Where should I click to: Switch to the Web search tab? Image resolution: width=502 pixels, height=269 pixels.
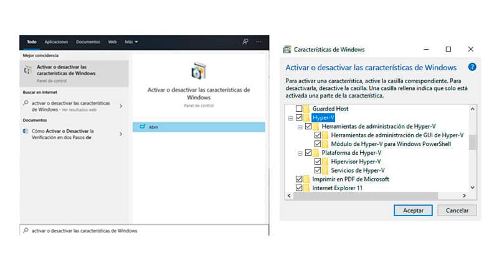(112, 42)
